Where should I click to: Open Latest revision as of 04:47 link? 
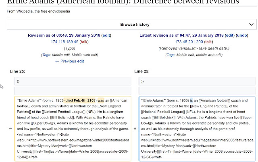181,35
